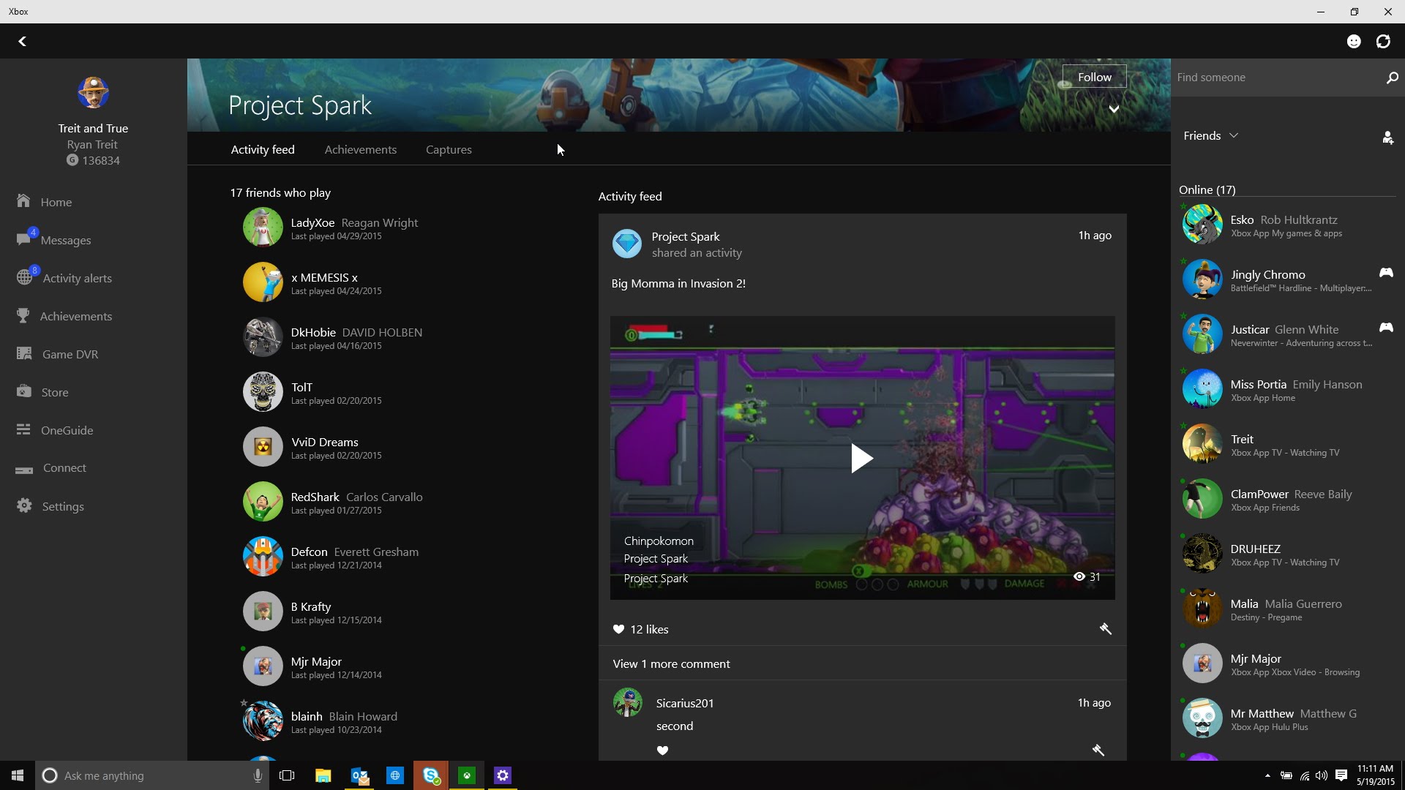Refresh the page with the circular arrow icon
This screenshot has height=790, width=1405.
coord(1383,42)
